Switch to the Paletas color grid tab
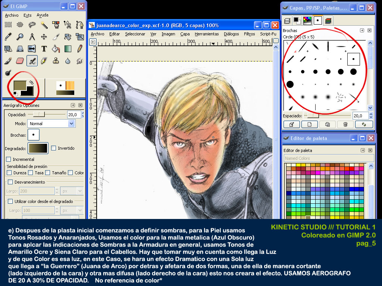 (x=307, y=21)
